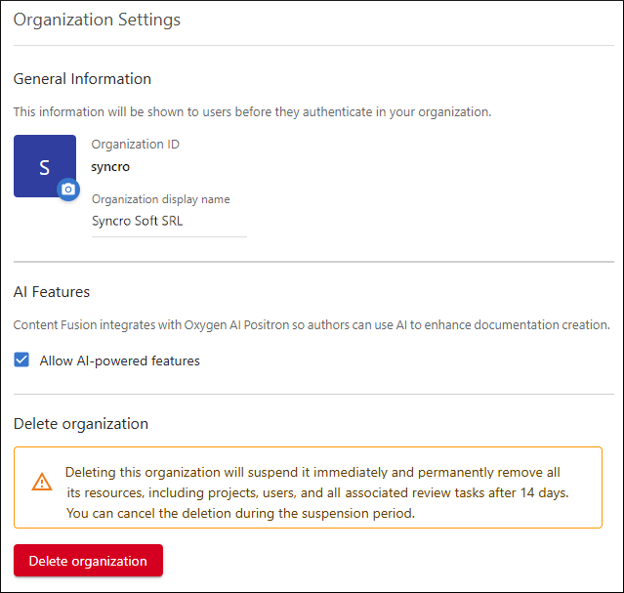
Task: Click the AI Features section heading
Action: [x=52, y=291]
